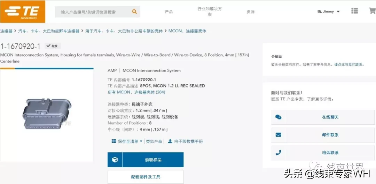Click the 配套部件及工具 button
The width and height of the screenshot is (376, 184).
pyautogui.click(x=146, y=177)
